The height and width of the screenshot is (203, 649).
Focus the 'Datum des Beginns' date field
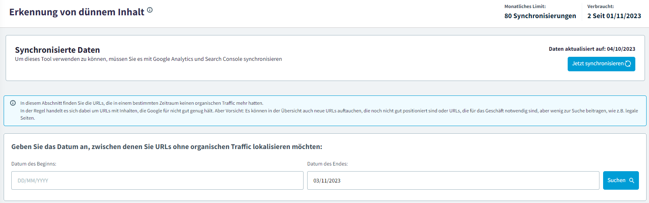point(157,180)
